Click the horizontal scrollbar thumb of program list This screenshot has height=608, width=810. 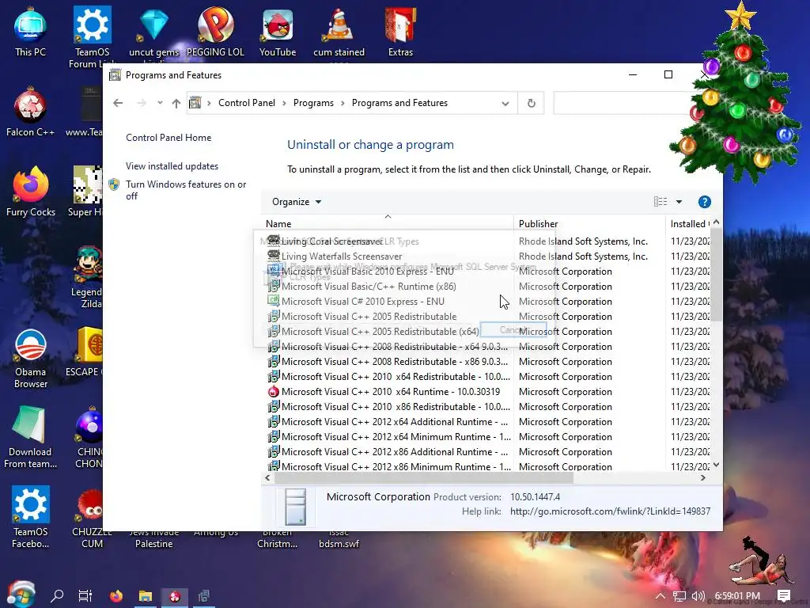pyautogui.click(x=424, y=477)
